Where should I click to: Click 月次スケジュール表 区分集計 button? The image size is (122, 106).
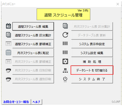tap(92, 26)
